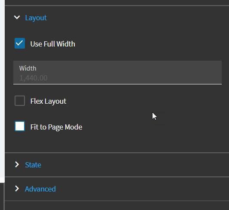Screen dimensions: 229x210
Task: Expand the Advanced section chevron
Action: [17, 188]
